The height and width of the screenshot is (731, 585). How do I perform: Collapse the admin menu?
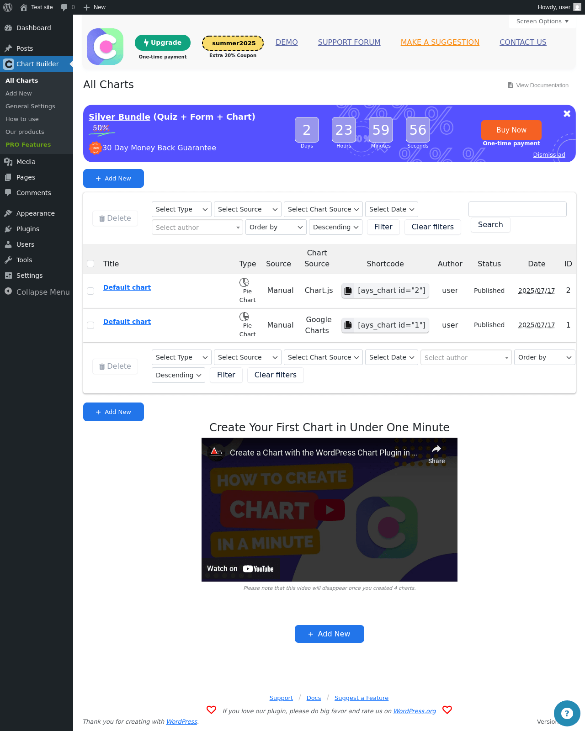coord(37,292)
